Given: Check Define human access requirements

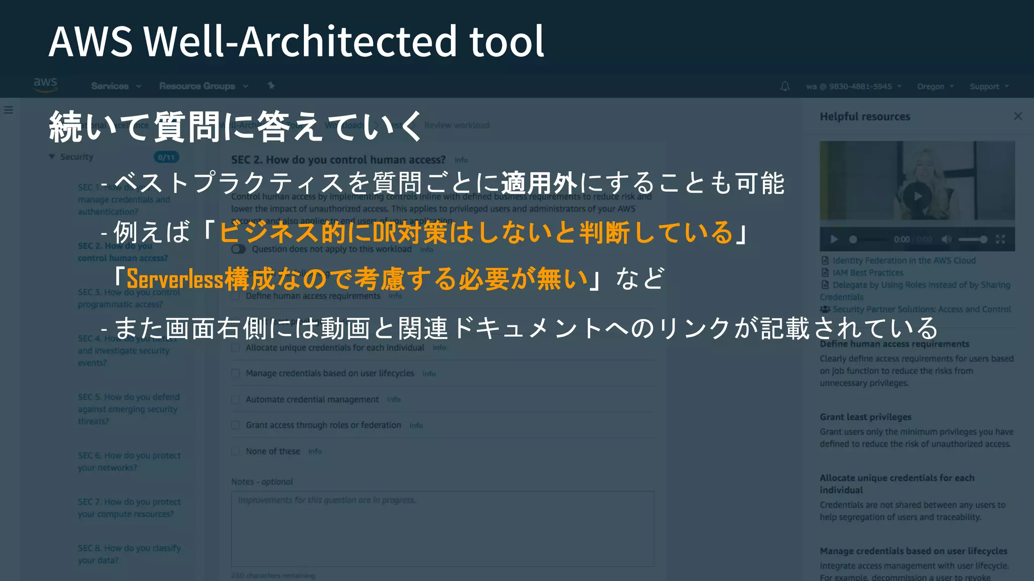Looking at the screenshot, I should [235, 296].
